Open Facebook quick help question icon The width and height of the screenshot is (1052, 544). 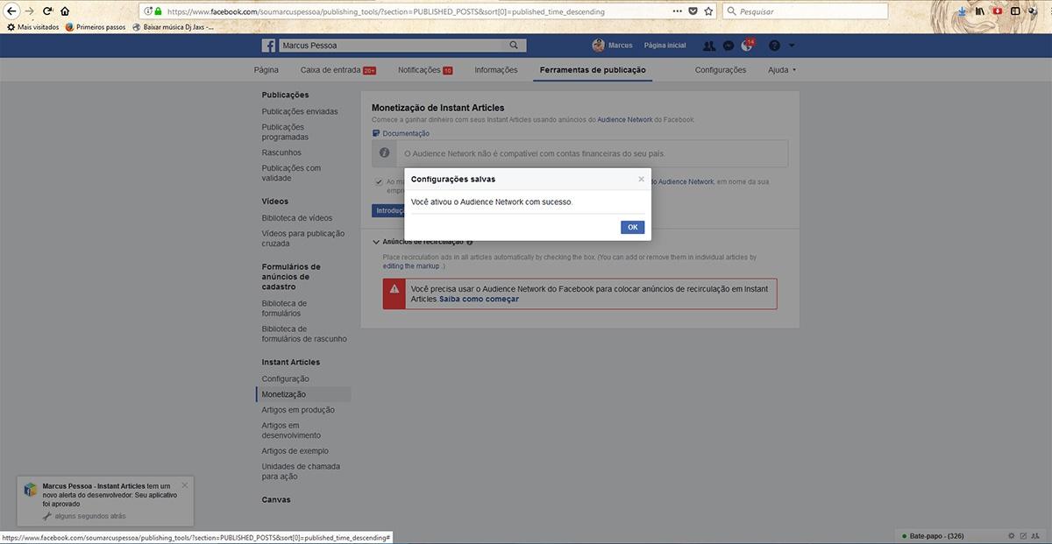tap(774, 46)
